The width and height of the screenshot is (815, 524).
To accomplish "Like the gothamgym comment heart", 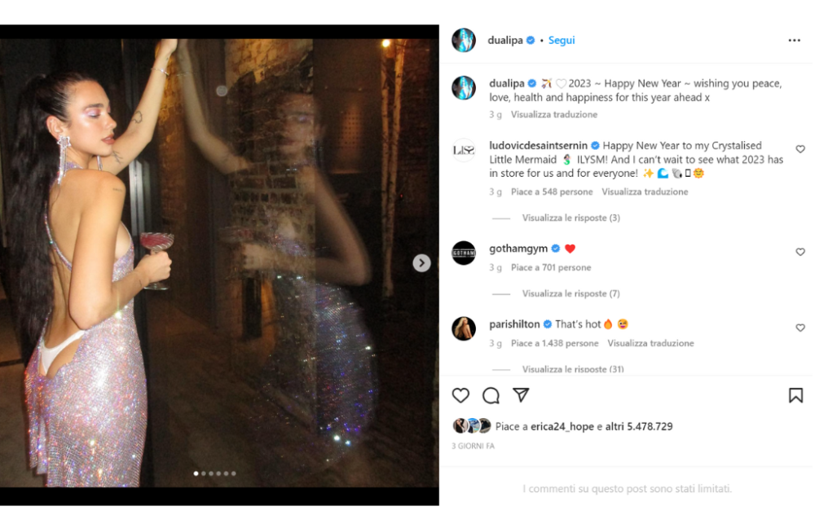I will pos(800,252).
